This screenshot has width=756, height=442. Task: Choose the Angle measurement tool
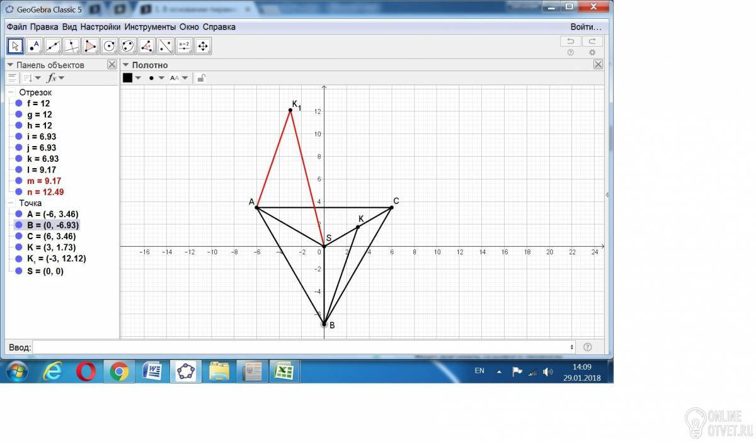147,45
